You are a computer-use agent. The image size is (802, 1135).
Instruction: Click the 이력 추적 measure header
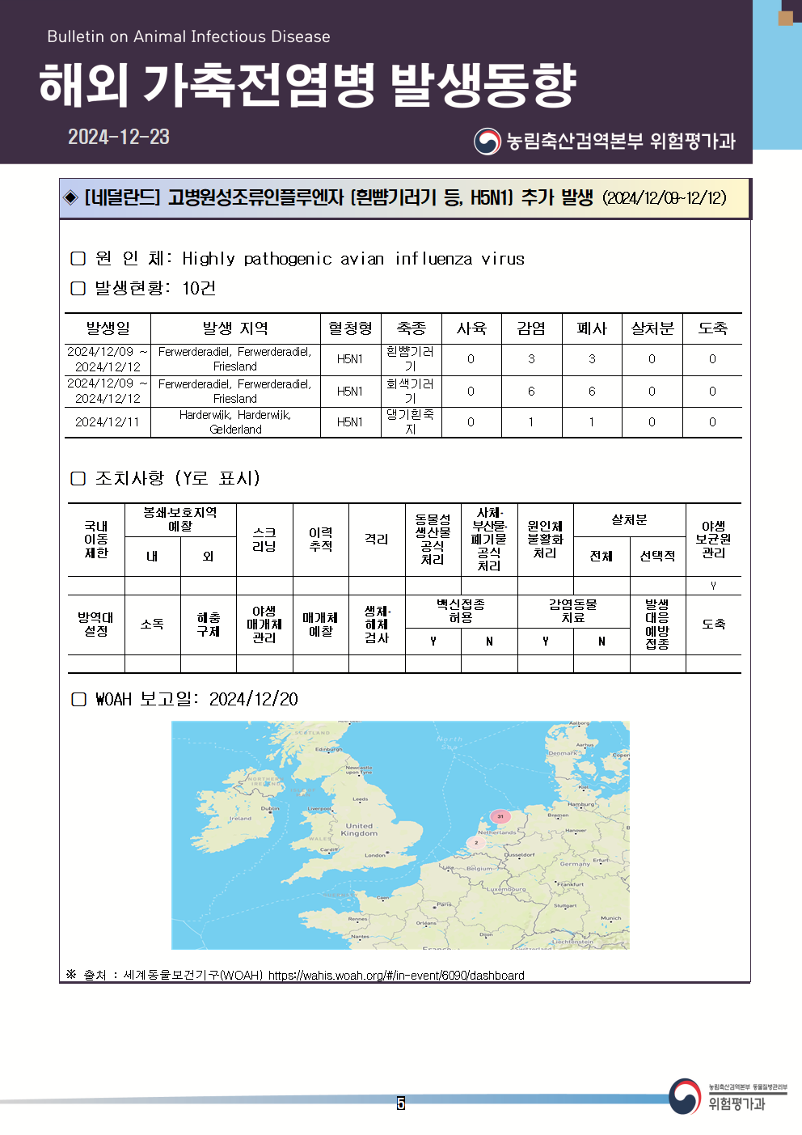pyautogui.click(x=321, y=540)
